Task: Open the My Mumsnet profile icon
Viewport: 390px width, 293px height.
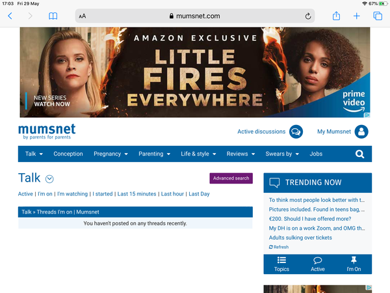Action: [361, 132]
